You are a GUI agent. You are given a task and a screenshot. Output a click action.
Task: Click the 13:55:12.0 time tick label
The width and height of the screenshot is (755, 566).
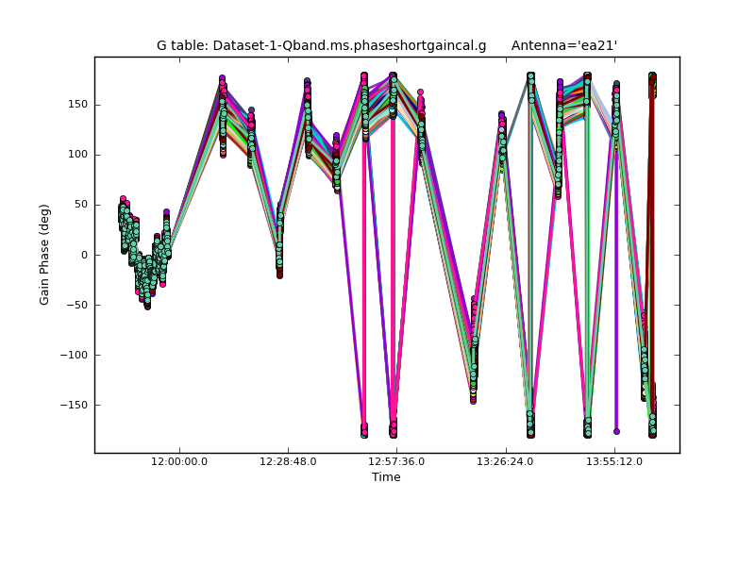[x=614, y=461]
